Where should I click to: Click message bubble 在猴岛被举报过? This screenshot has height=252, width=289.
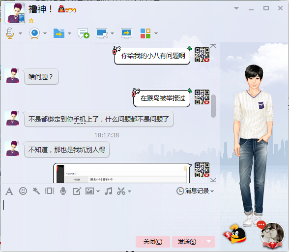point(162,98)
